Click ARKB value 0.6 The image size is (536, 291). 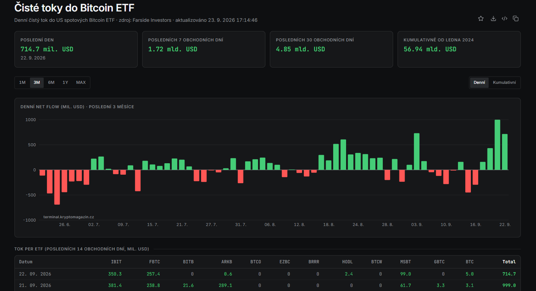tap(228, 274)
